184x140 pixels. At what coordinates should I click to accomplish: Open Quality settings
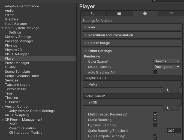[10, 67]
